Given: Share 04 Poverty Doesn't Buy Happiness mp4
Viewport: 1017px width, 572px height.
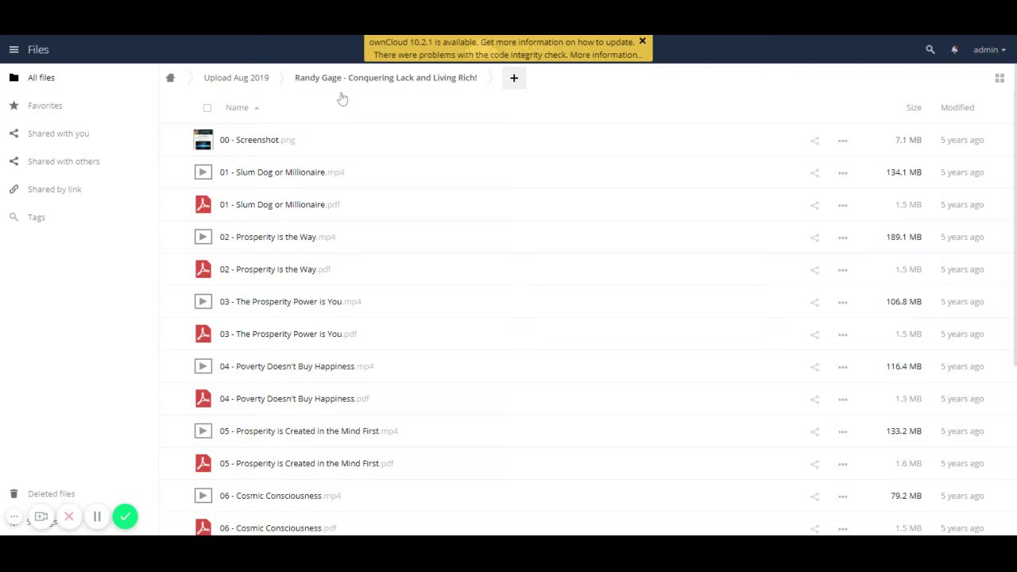Looking at the screenshot, I should pos(814,367).
